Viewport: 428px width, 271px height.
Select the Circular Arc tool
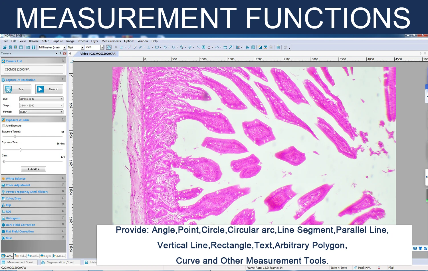(x=198, y=47)
